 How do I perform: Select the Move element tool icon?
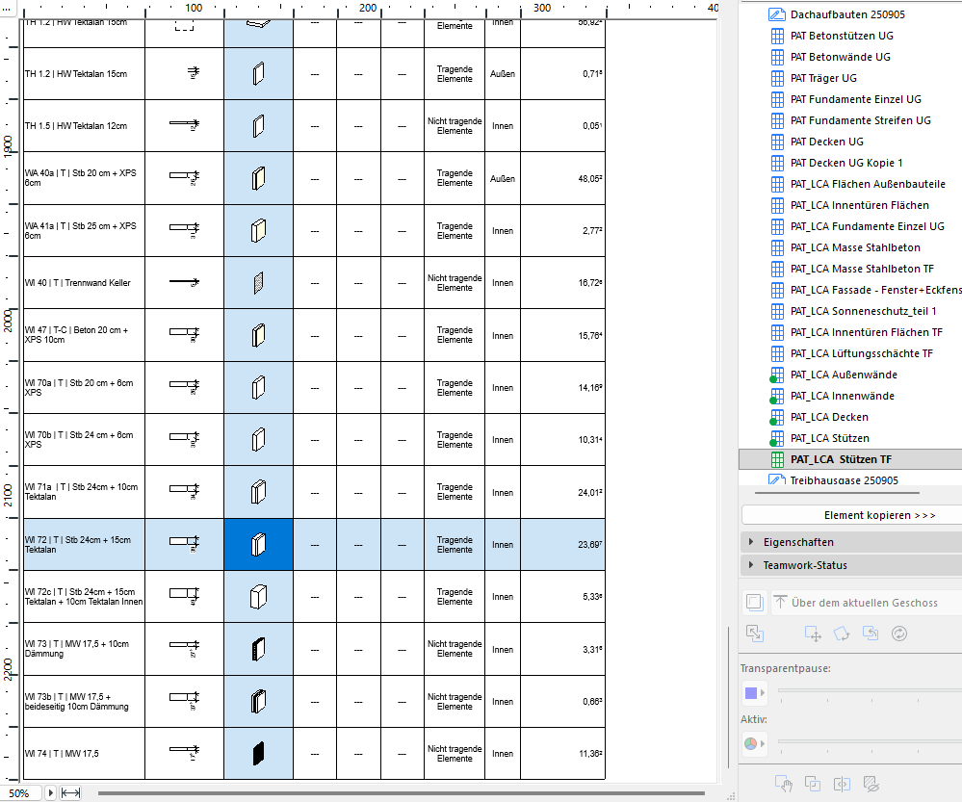[813, 635]
